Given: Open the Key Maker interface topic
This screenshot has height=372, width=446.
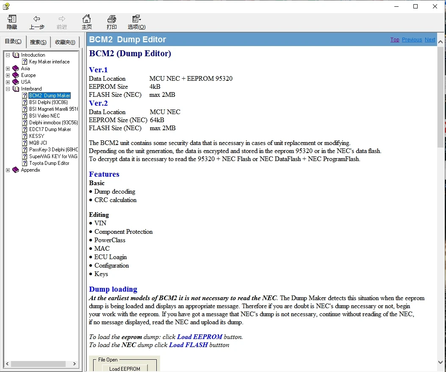Looking at the screenshot, I should tap(49, 62).
